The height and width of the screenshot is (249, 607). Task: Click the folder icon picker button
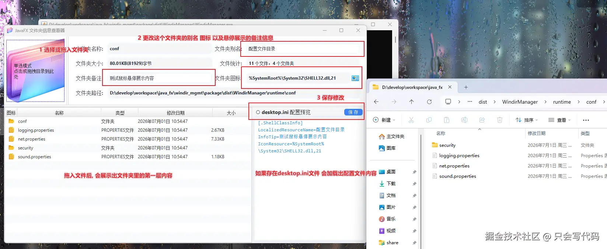tap(355, 78)
